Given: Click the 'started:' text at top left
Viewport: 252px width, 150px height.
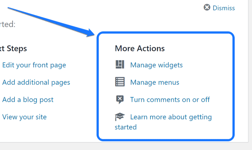Looking at the screenshot, I should (8, 25).
